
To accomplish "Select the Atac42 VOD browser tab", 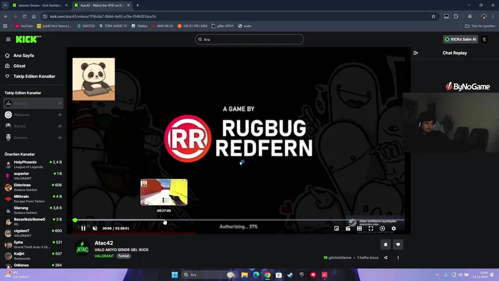I will pyautogui.click(x=101, y=5).
